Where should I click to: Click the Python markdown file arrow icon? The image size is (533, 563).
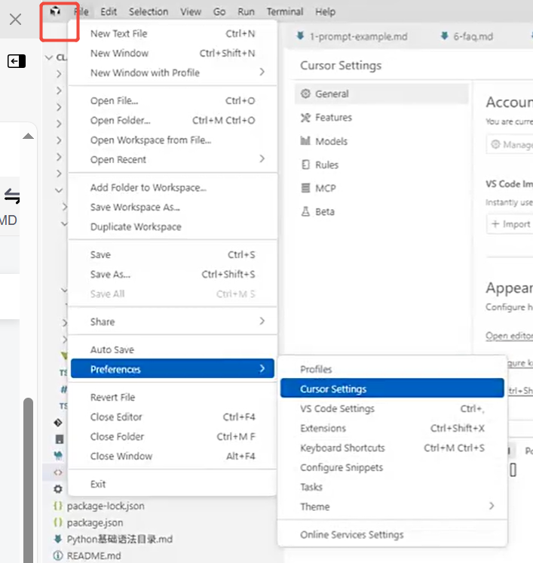pos(58,539)
